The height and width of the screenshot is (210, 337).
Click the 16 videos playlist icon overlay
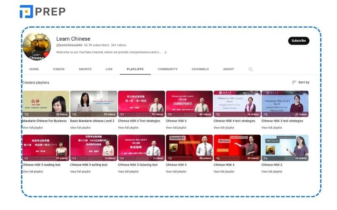pyautogui.click(x=218, y=114)
